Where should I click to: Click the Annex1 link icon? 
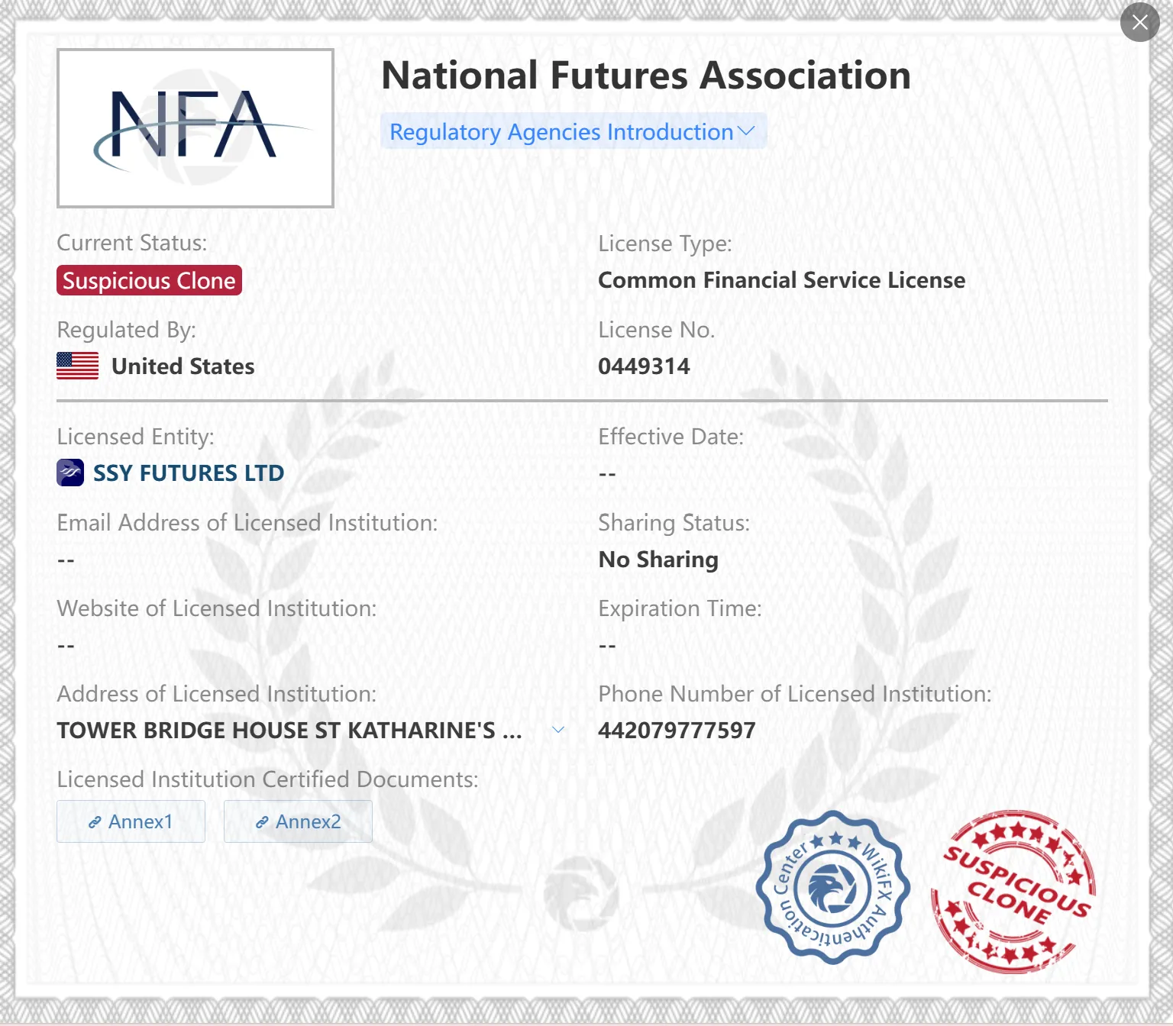pyautogui.click(x=95, y=822)
